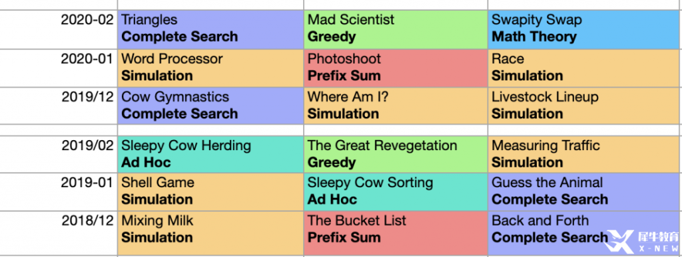Image resolution: width=682 pixels, height=257 pixels.
Task: Click the Shell Game Simulation cell
Action: pos(210,192)
